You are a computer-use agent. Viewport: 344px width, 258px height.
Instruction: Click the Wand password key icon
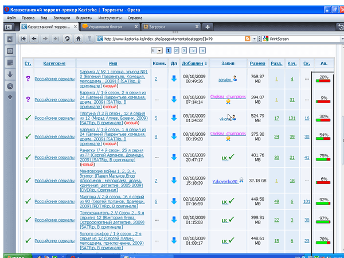89,39
